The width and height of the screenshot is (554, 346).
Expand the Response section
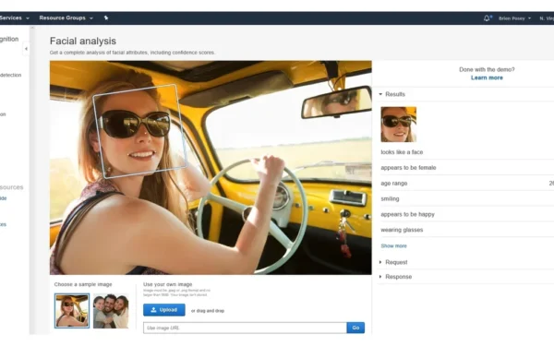395,277
